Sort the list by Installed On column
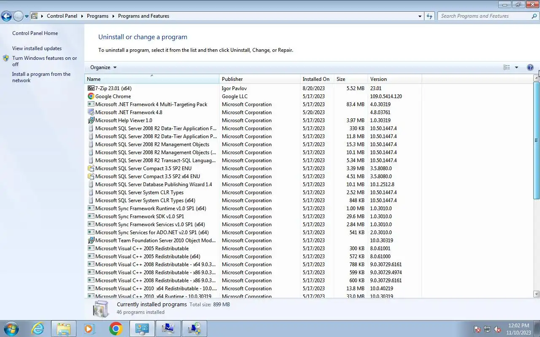This screenshot has width=540, height=337. point(317,79)
